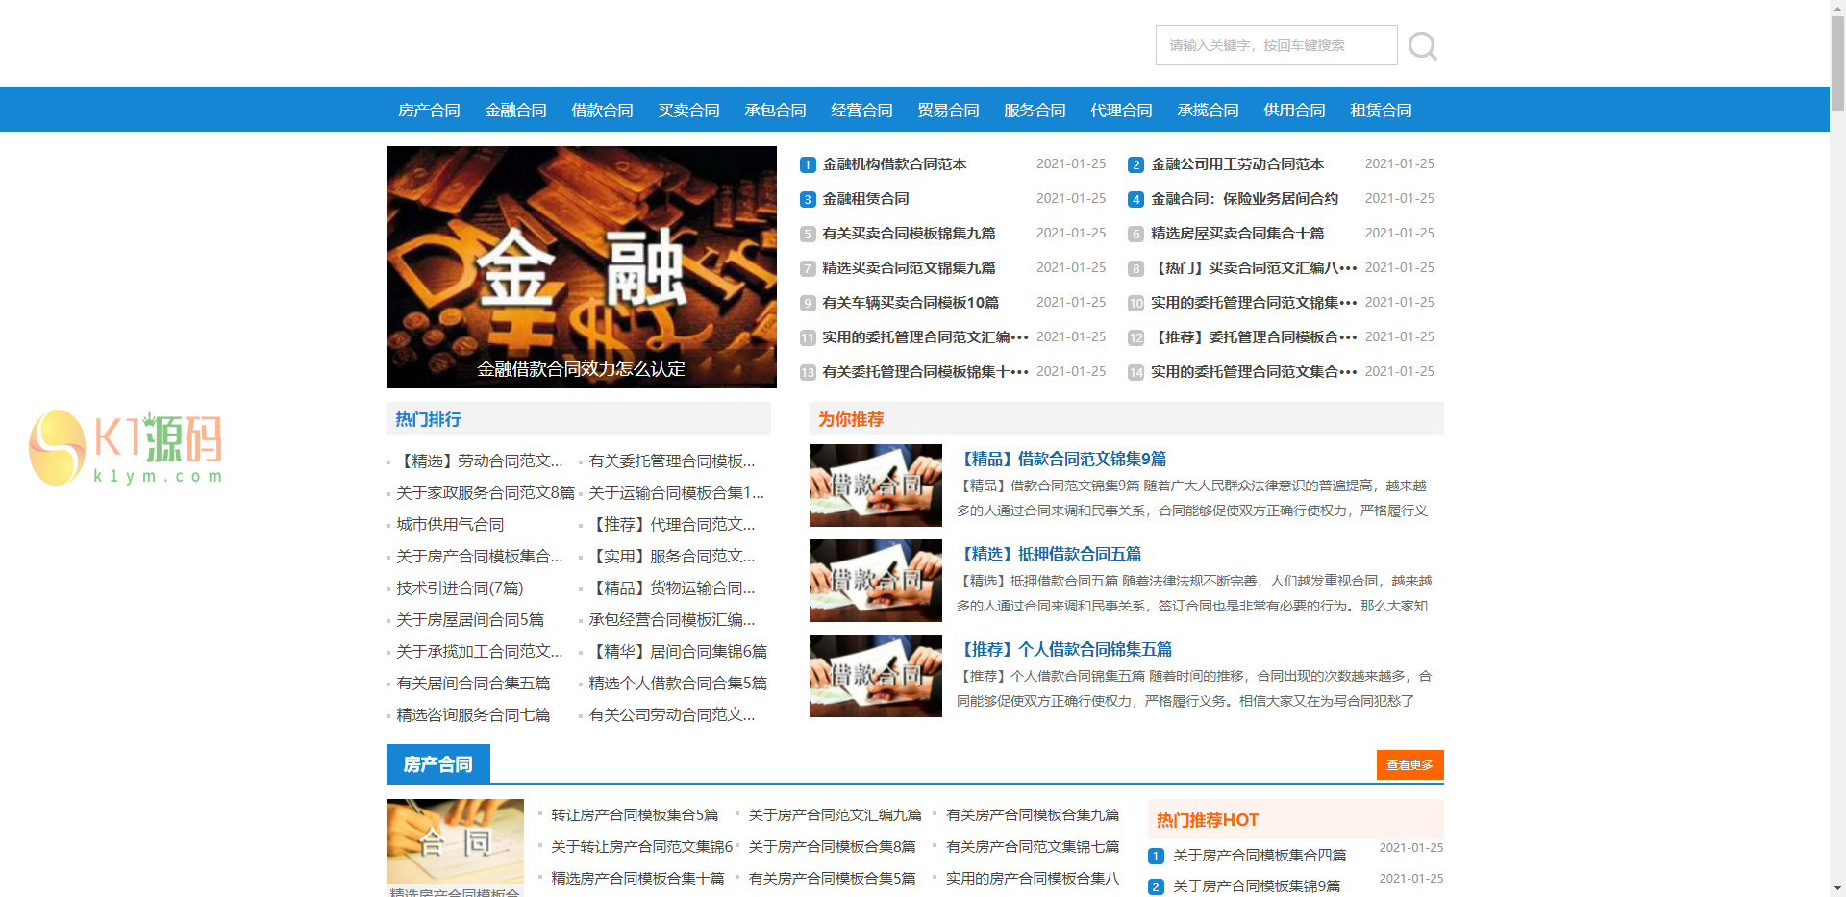Open 【推荐】个人借款合同锦集五篇 title link
The height and width of the screenshot is (897, 1846).
(x=1064, y=650)
